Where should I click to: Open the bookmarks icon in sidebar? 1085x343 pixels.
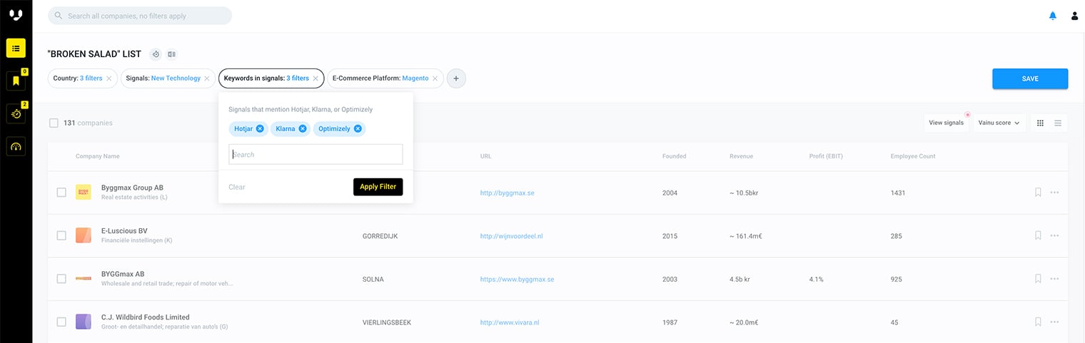coord(16,81)
